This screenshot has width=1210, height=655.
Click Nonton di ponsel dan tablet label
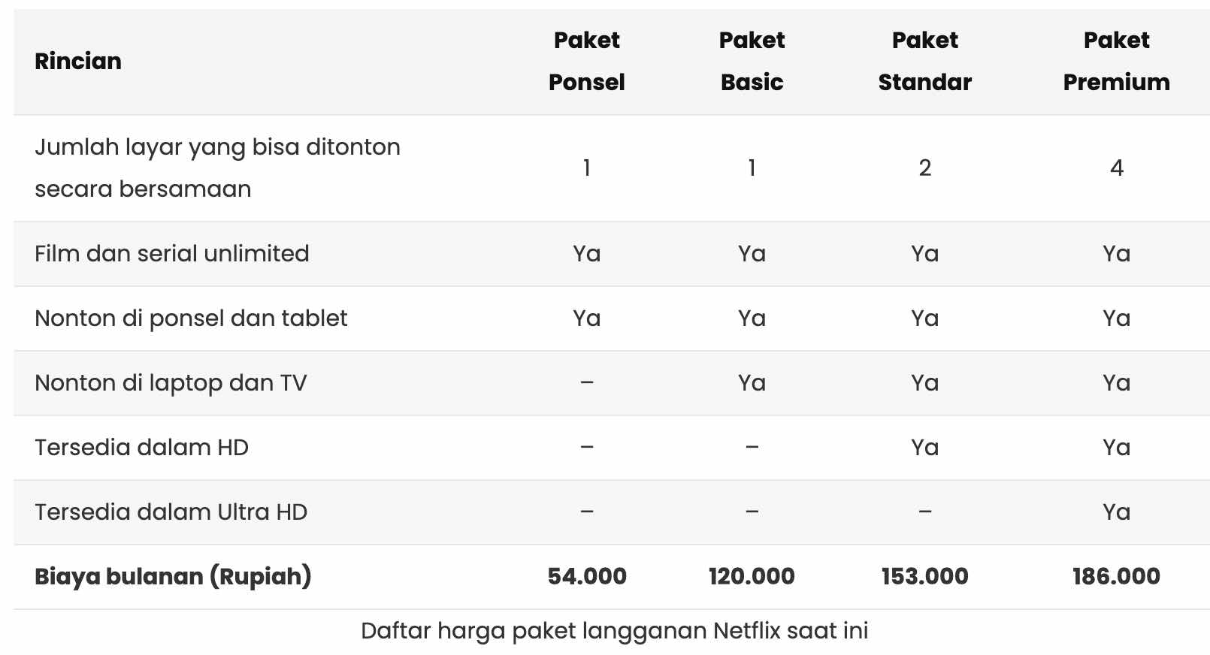click(x=191, y=318)
